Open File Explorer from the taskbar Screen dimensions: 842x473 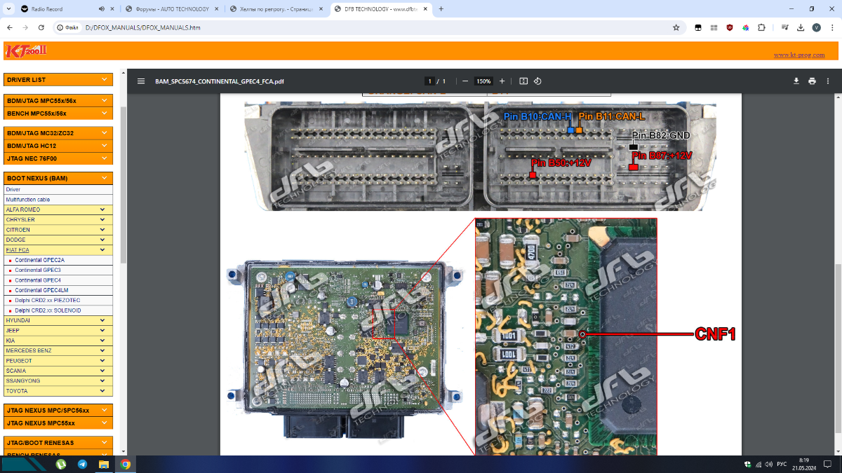pyautogui.click(x=104, y=464)
